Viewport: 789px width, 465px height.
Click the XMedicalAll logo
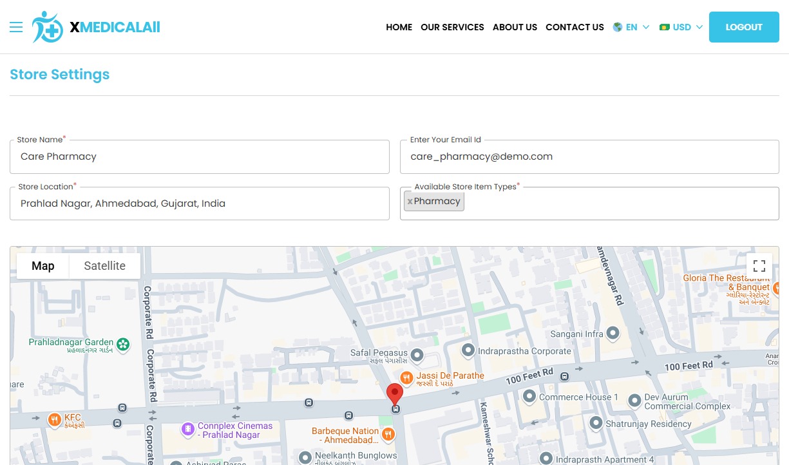96,27
